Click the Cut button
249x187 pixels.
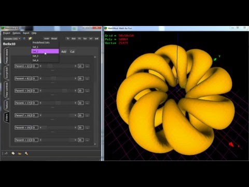pos(72,51)
